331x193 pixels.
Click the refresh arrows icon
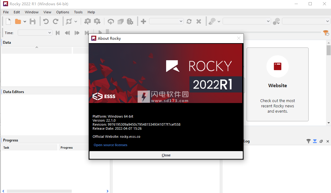pyautogui.click(x=189, y=21)
